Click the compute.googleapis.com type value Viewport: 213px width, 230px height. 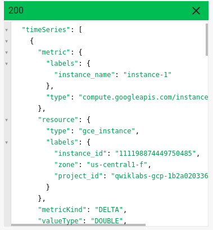point(143,97)
